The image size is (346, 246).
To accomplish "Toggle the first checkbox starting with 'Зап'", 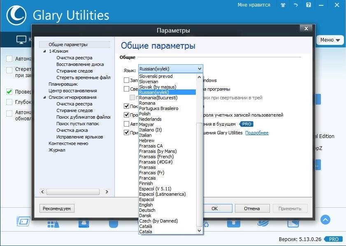I will pyautogui.click(x=126, y=80).
